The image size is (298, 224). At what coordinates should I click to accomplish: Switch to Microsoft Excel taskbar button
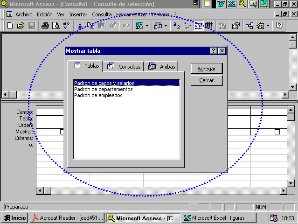[219, 218]
